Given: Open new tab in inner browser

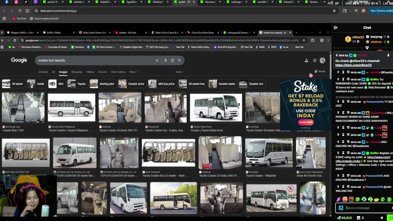Looking at the screenshot, I should tap(296, 33).
